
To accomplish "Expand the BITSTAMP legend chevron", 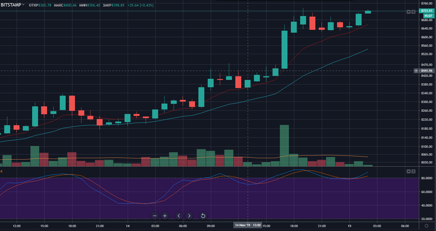I will pos(23,5).
